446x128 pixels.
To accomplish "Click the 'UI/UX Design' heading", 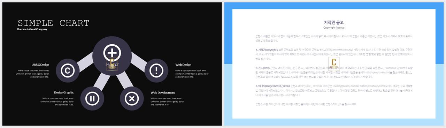I will click(40, 65).
